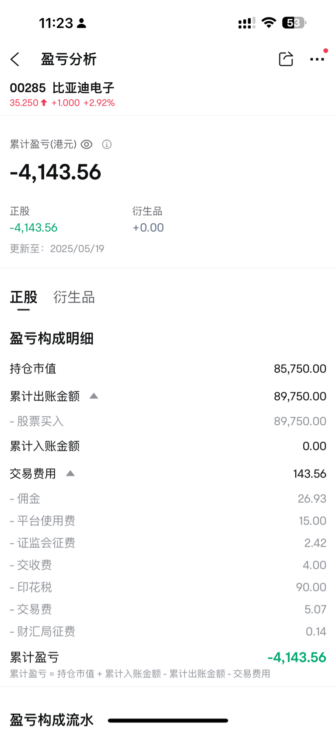Viewport: 336px width, 729px height.
Task: Collapse the 累计出账金额 triangle
Action: (x=94, y=396)
